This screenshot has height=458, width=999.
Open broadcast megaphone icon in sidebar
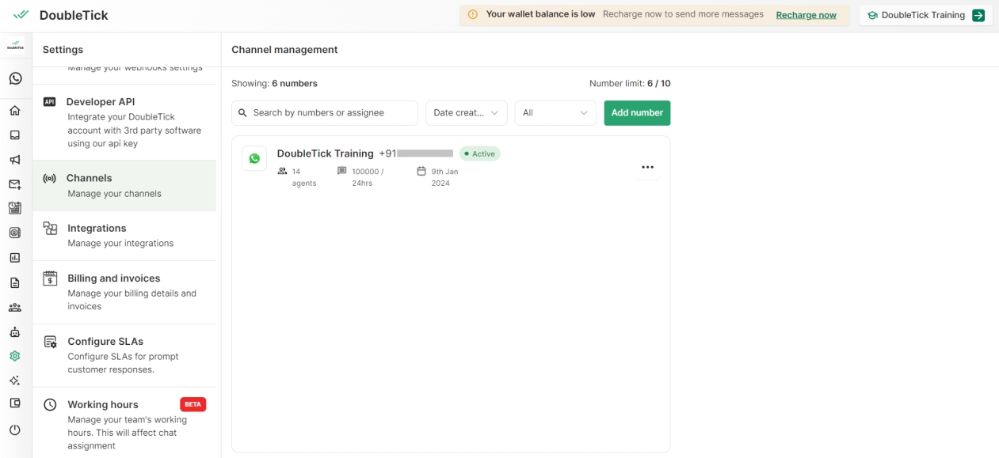pos(15,160)
